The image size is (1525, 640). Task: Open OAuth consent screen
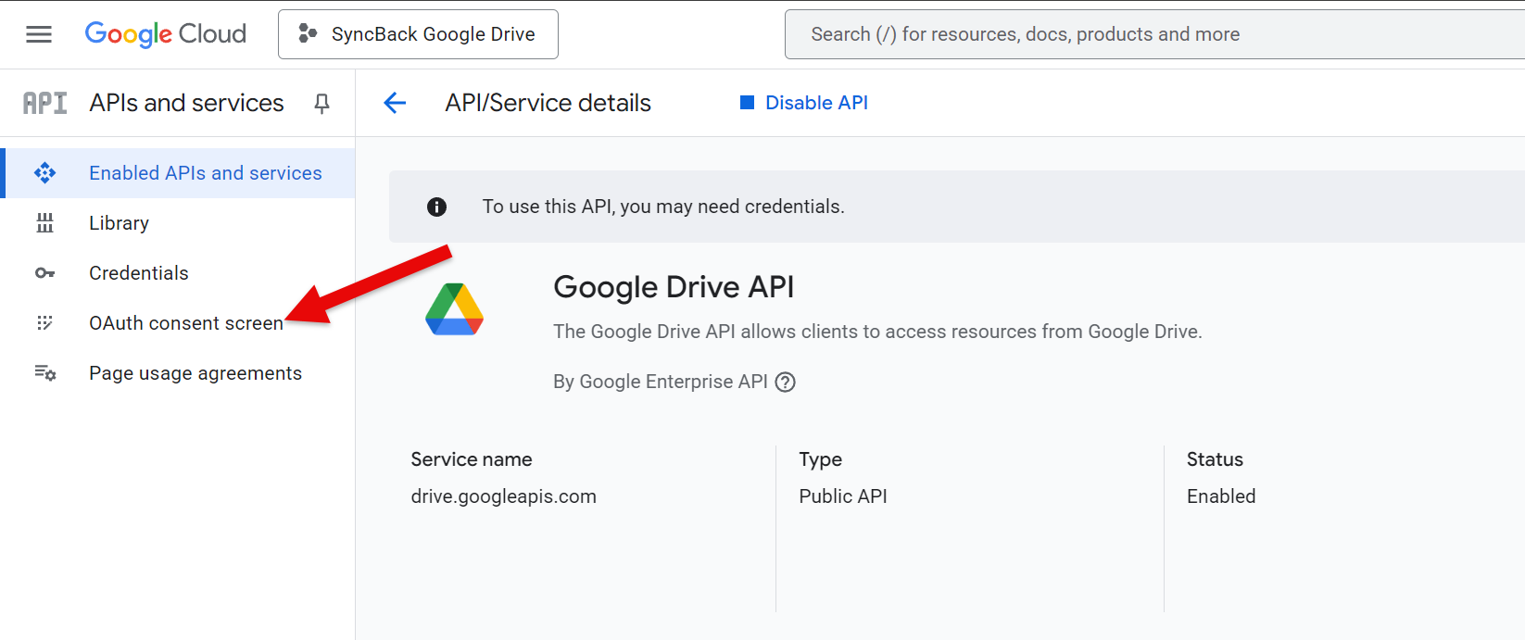178,323
